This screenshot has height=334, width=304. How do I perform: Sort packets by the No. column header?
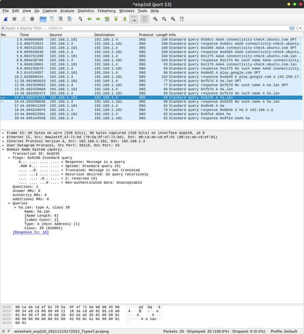(x=10, y=35)
